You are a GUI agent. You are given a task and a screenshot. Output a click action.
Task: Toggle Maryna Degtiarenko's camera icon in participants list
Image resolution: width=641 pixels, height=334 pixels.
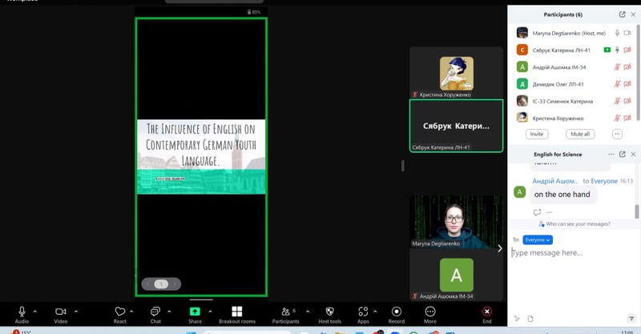627,33
